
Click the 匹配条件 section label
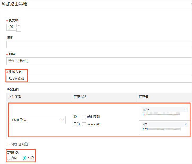coord(13,90)
